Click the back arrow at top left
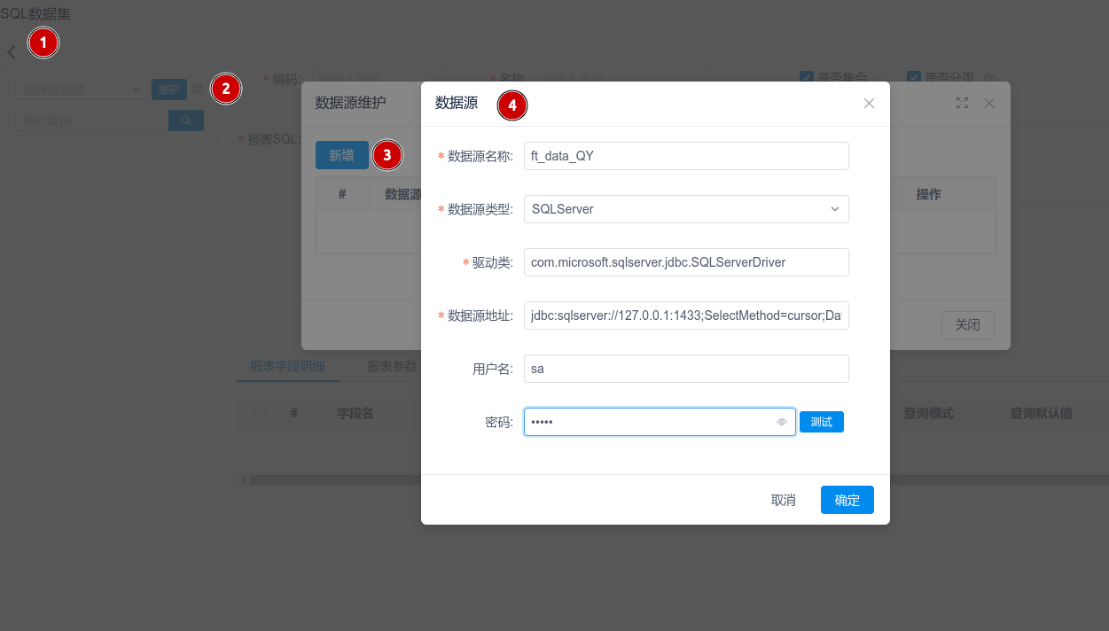Screen dimensions: 1109x631 point(12,52)
